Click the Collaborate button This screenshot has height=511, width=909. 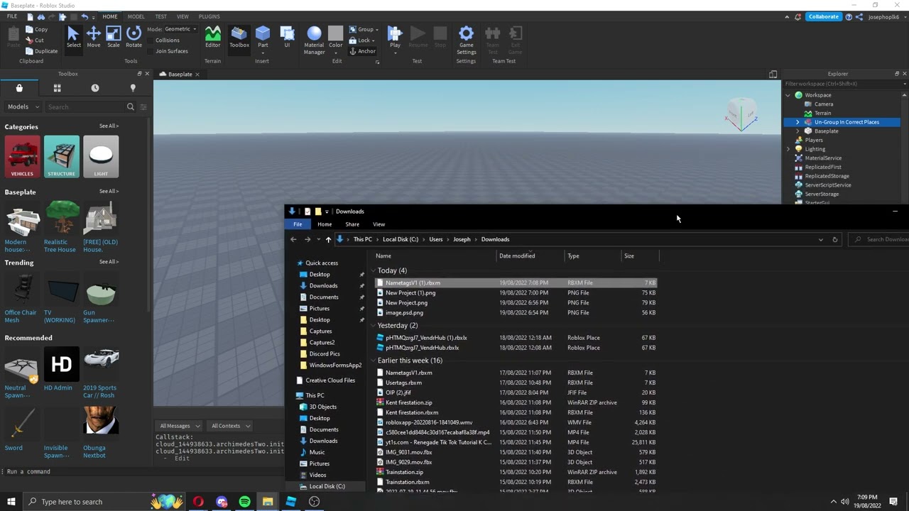(x=823, y=16)
